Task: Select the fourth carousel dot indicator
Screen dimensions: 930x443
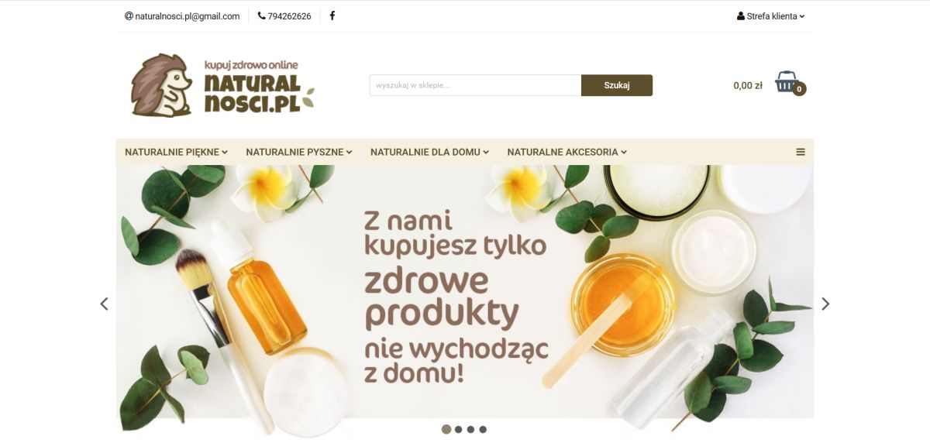Action: point(483,429)
